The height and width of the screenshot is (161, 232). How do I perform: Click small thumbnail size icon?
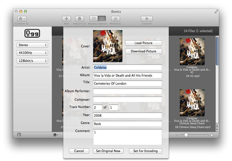point(177,135)
